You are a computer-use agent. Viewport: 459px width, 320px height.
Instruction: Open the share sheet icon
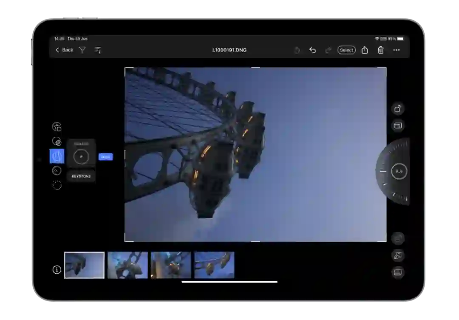tap(365, 50)
